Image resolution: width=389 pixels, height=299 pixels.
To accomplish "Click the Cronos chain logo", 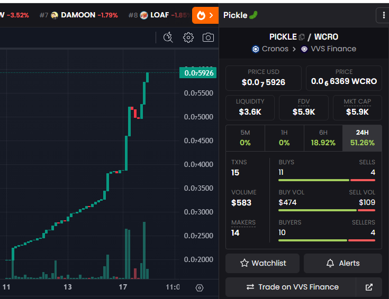I will point(256,49).
